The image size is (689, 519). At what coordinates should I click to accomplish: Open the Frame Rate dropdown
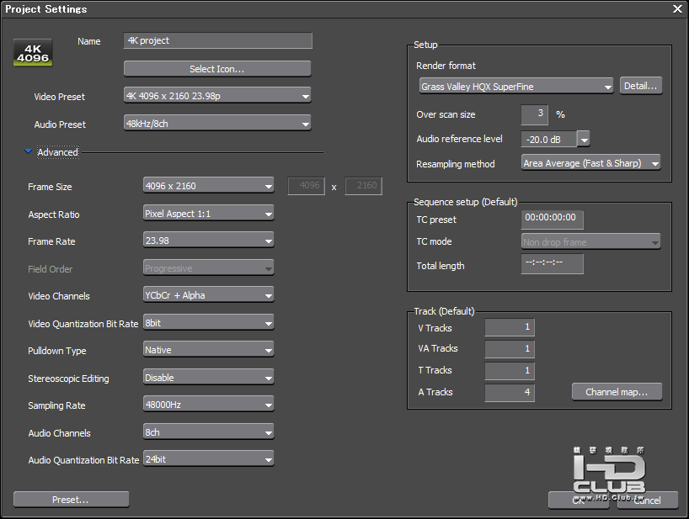(x=208, y=241)
